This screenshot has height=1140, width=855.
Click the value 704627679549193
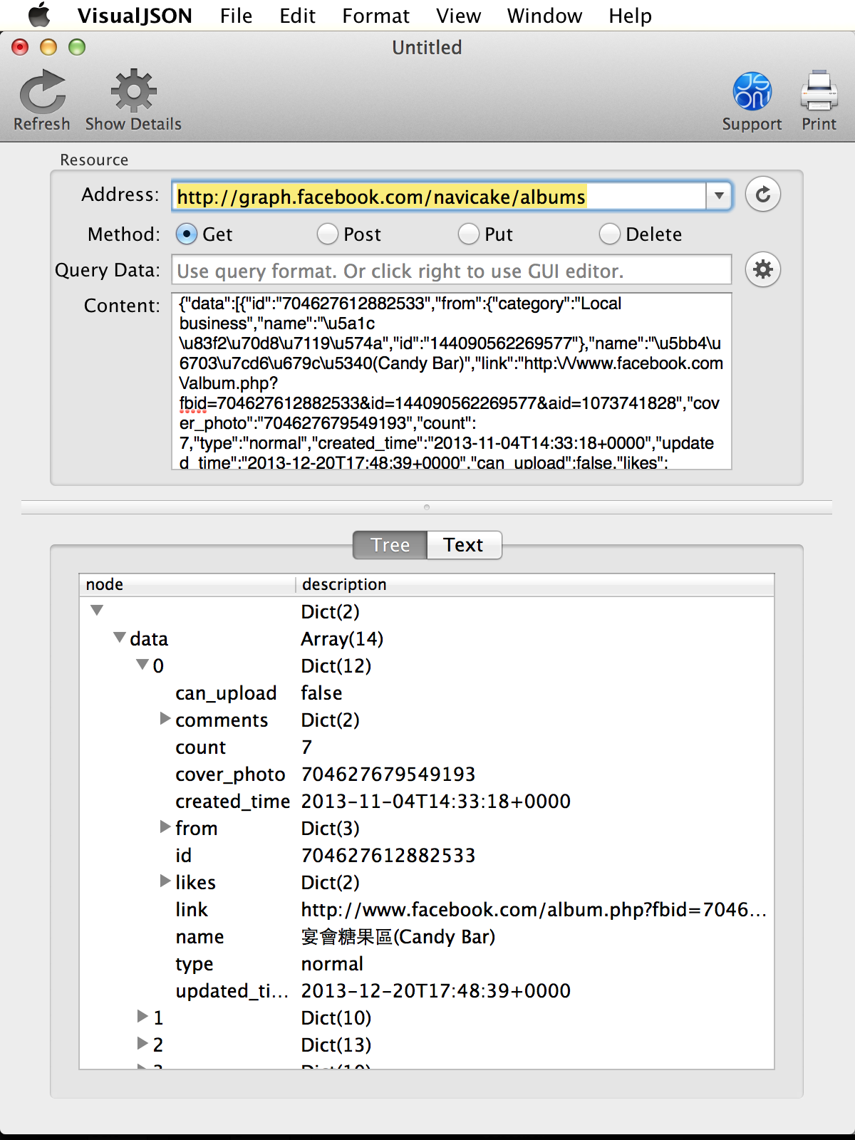[x=388, y=774]
